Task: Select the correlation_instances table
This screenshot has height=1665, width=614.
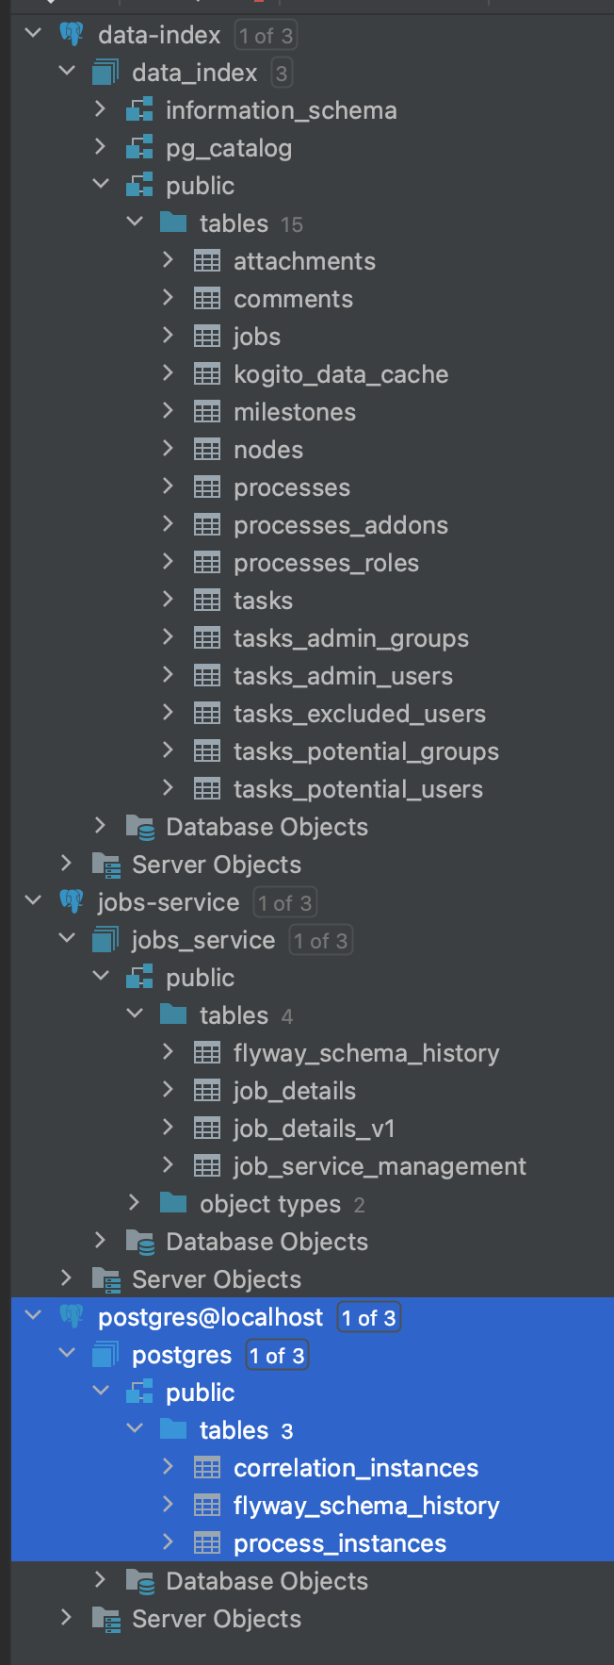Action: (355, 1468)
